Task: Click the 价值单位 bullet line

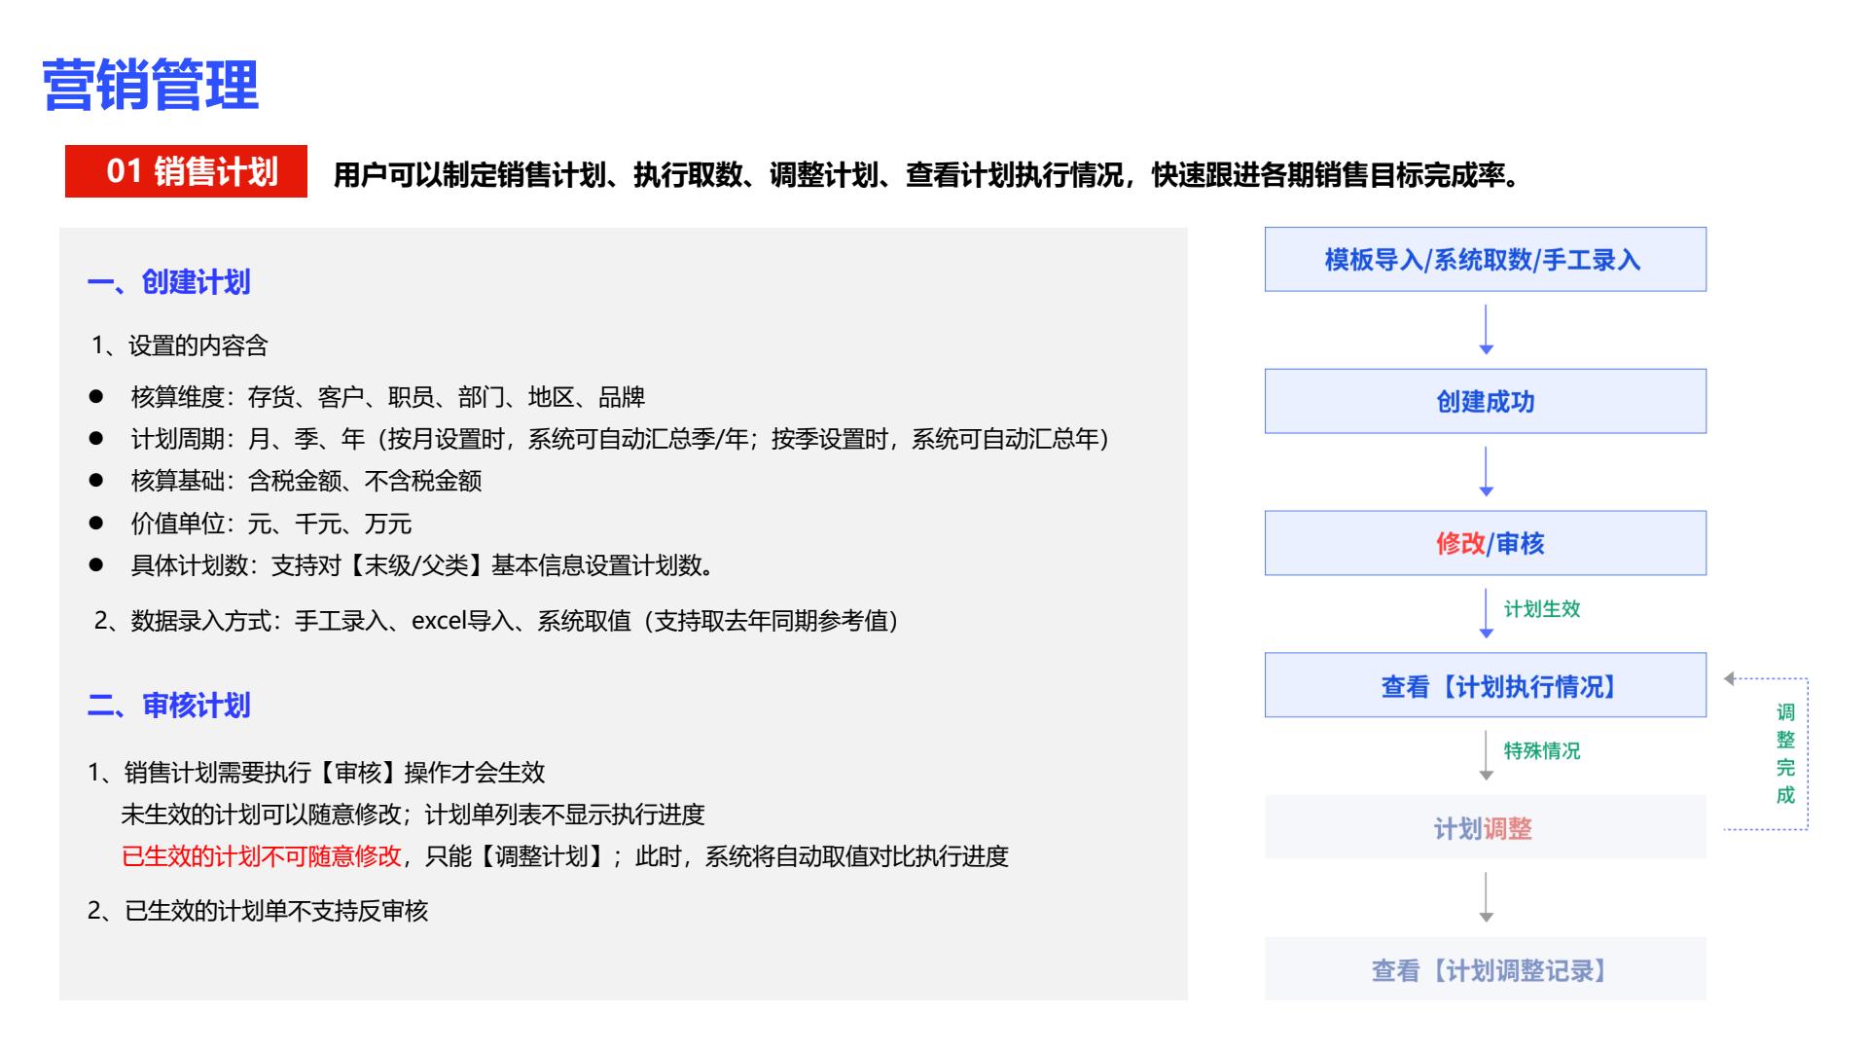Action: point(270,524)
